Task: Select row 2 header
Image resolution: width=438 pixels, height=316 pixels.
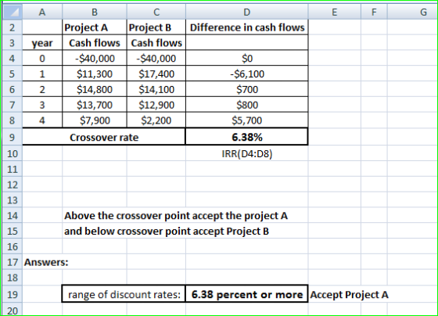Action: pos(12,27)
